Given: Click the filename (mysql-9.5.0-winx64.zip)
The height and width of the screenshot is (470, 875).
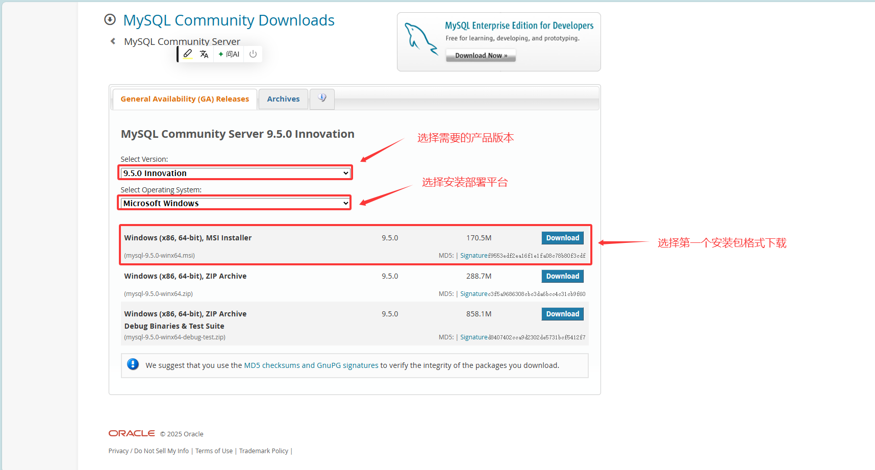Looking at the screenshot, I should (158, 294).
